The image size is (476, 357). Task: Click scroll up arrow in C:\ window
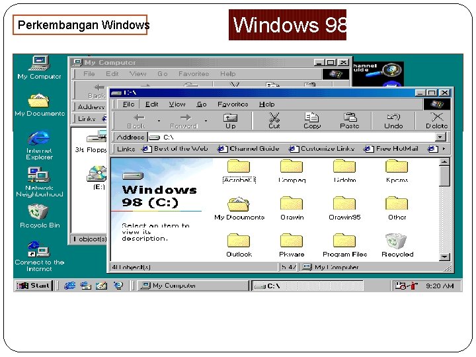click(x=444, y=162)
